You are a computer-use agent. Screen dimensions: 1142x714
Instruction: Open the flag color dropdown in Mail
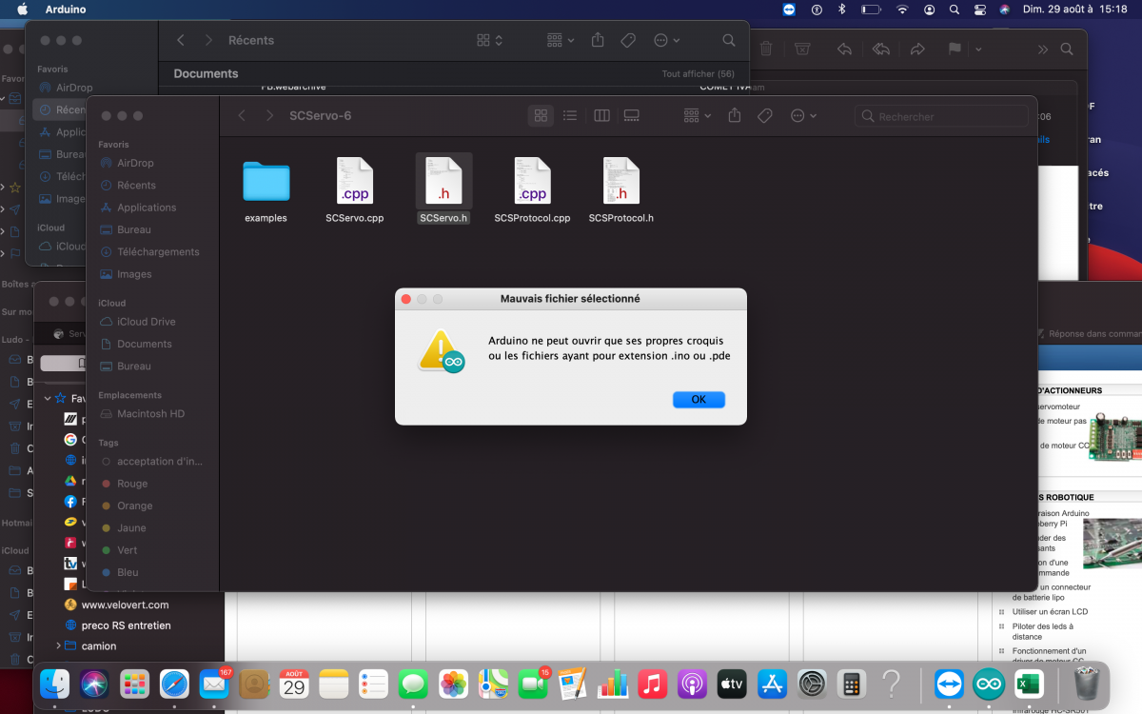[x=978, y=49]
